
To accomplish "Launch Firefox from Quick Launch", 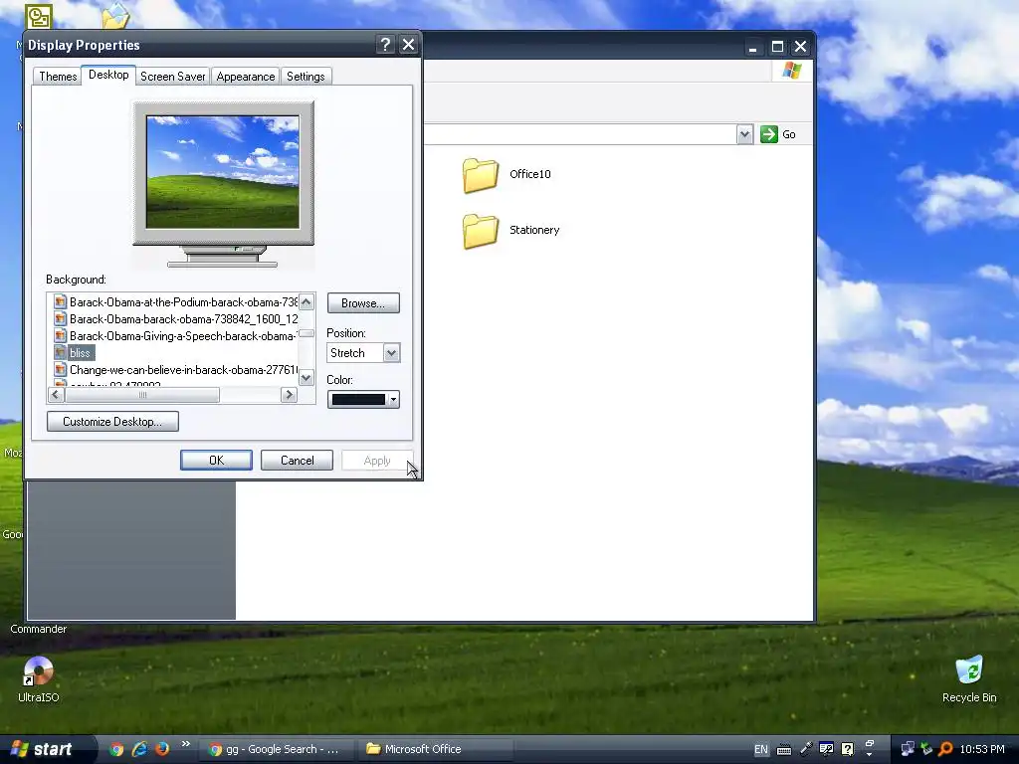I will point(162,749).
